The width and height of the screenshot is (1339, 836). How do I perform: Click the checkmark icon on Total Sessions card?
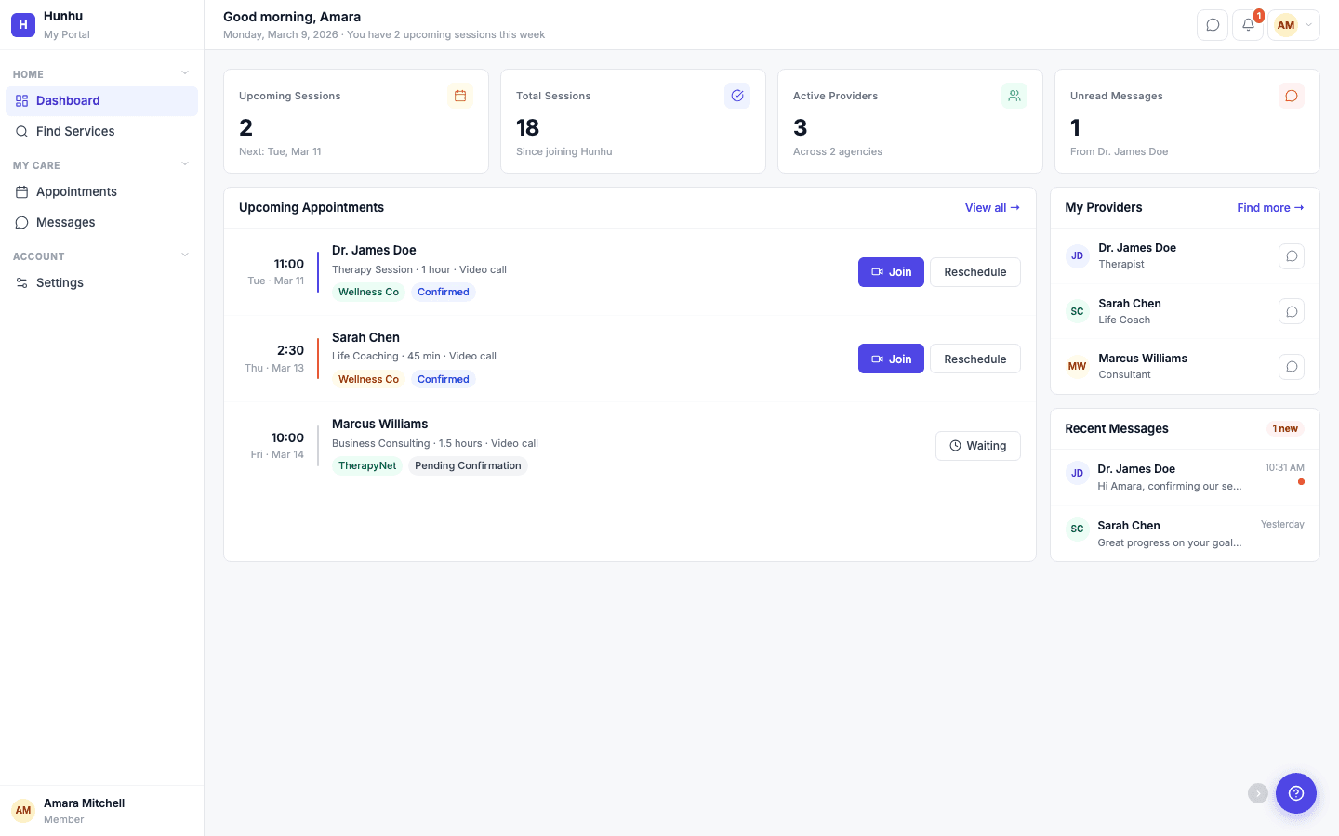(x=737, y=95)
